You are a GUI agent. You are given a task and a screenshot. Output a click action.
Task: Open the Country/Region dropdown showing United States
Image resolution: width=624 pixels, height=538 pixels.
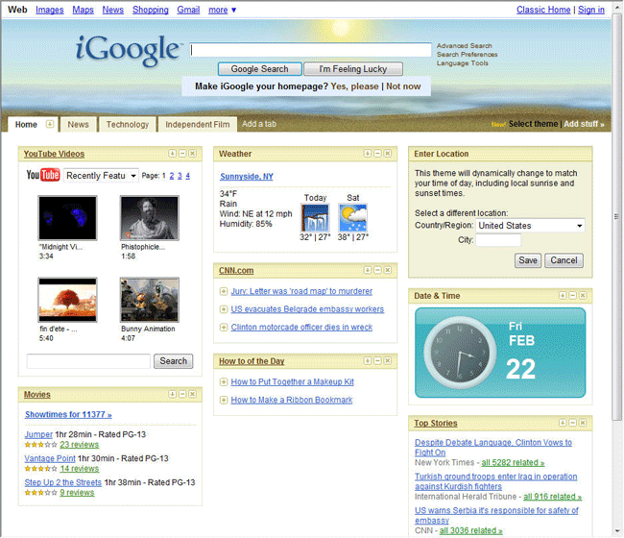point(530,226)
